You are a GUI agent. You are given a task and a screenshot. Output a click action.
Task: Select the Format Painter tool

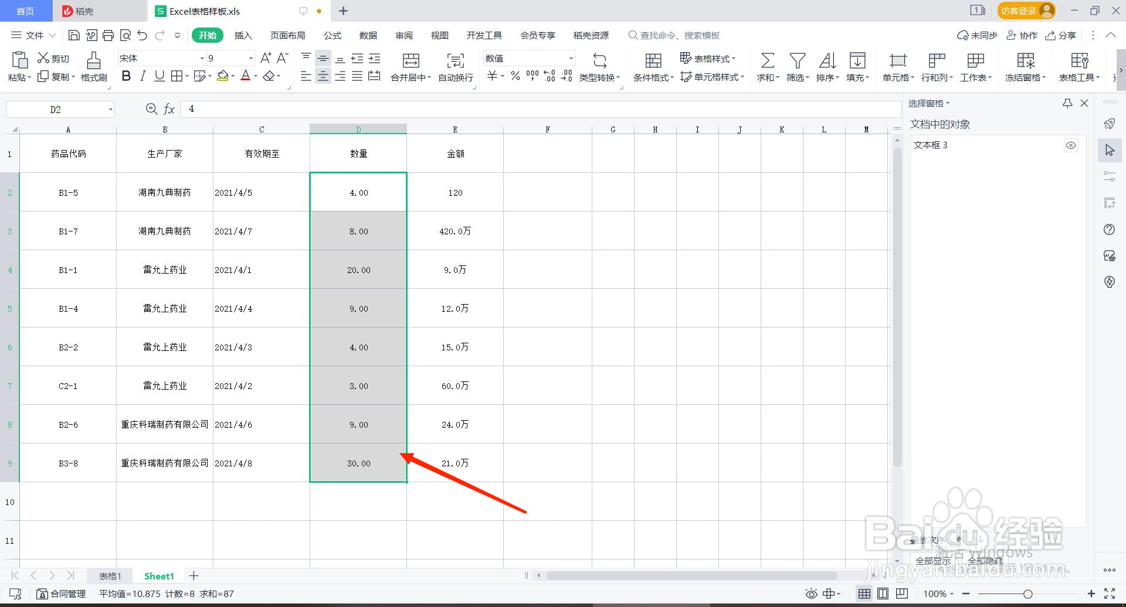tap(94, 66)
